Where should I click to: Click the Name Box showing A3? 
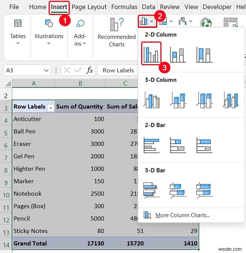pyautogui.click(x=24, y=71)
